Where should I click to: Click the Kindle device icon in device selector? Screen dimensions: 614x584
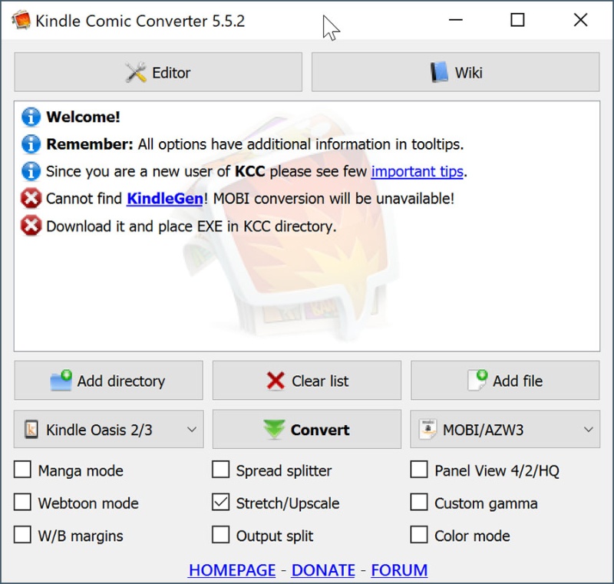point(31,430)
